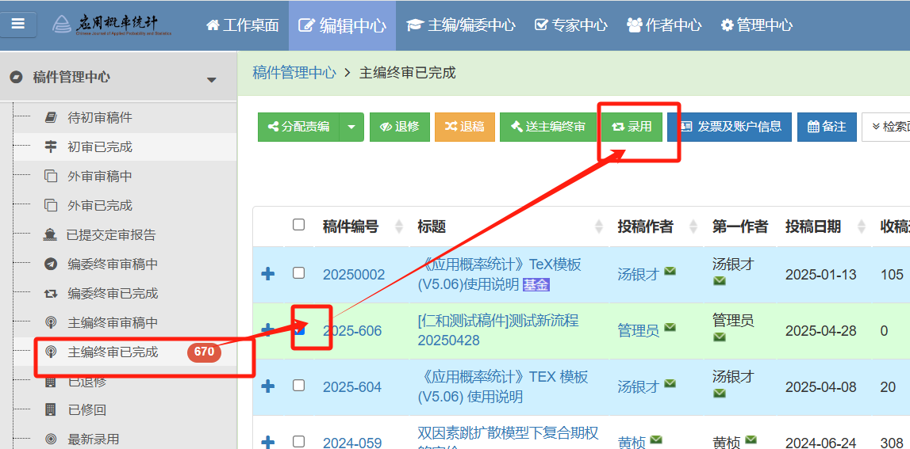Viewport: 910px width, 449px height.
Task: Switch to 编辑中心 tab
Action: coord(343,25)
